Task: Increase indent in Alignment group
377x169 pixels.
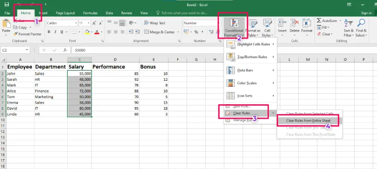Action: 138,32
